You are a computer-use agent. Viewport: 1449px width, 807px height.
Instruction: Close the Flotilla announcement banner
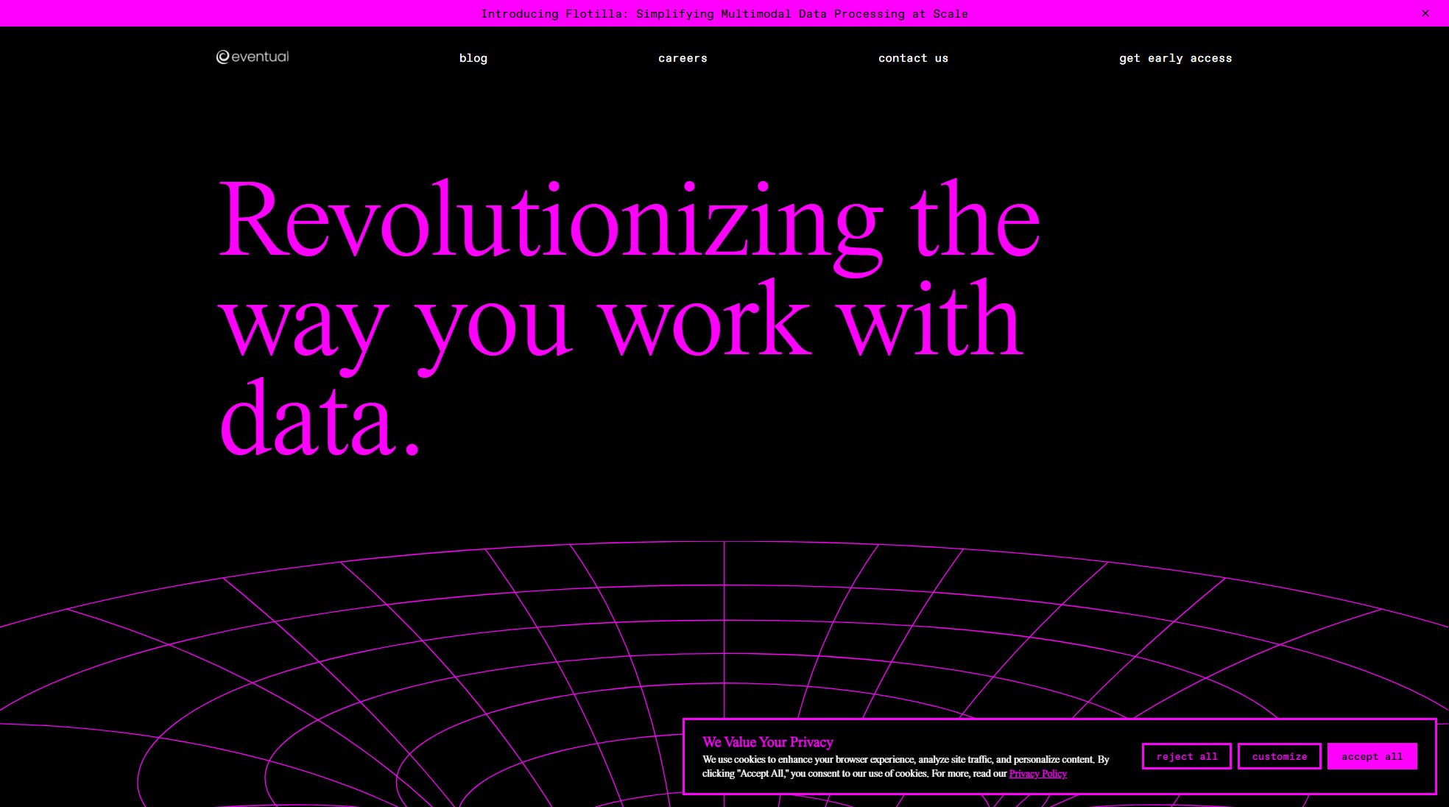coord(1425,13)
